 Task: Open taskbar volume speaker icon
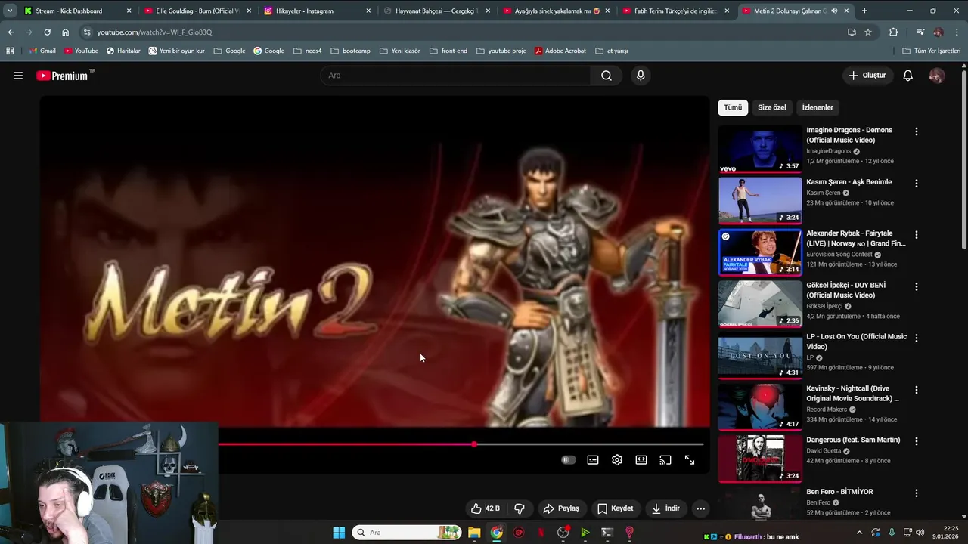pos(920,533)
